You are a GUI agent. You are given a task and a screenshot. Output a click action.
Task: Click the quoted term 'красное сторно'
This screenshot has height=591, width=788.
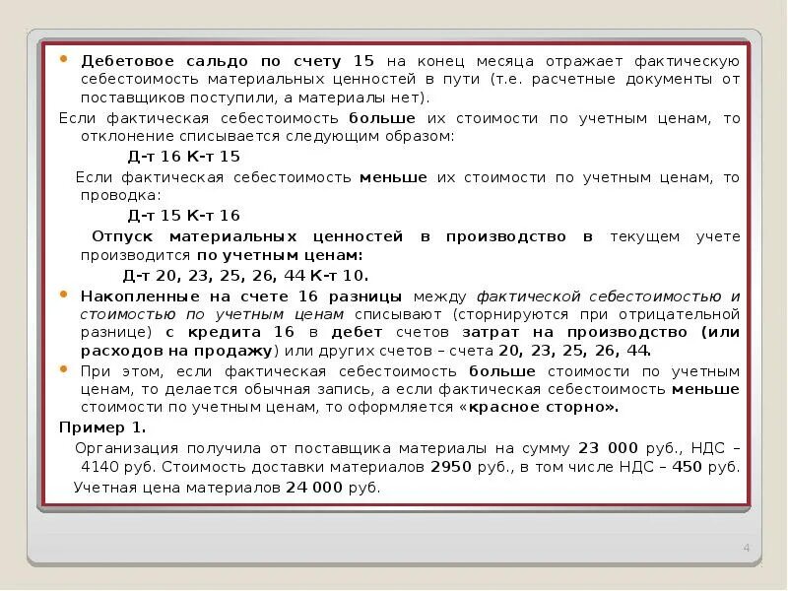[539, 407]
